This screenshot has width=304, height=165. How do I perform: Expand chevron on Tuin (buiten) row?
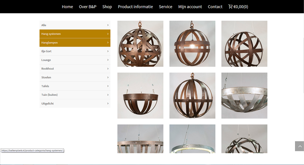pos(108,95)
